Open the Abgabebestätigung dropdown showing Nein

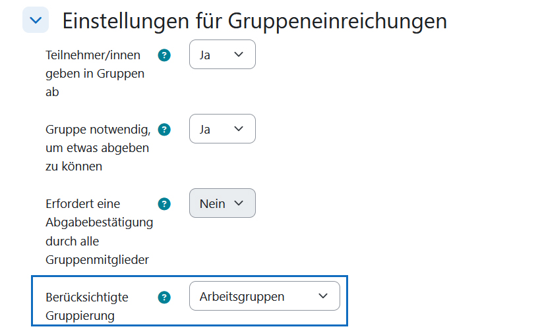tap(222, 203)
